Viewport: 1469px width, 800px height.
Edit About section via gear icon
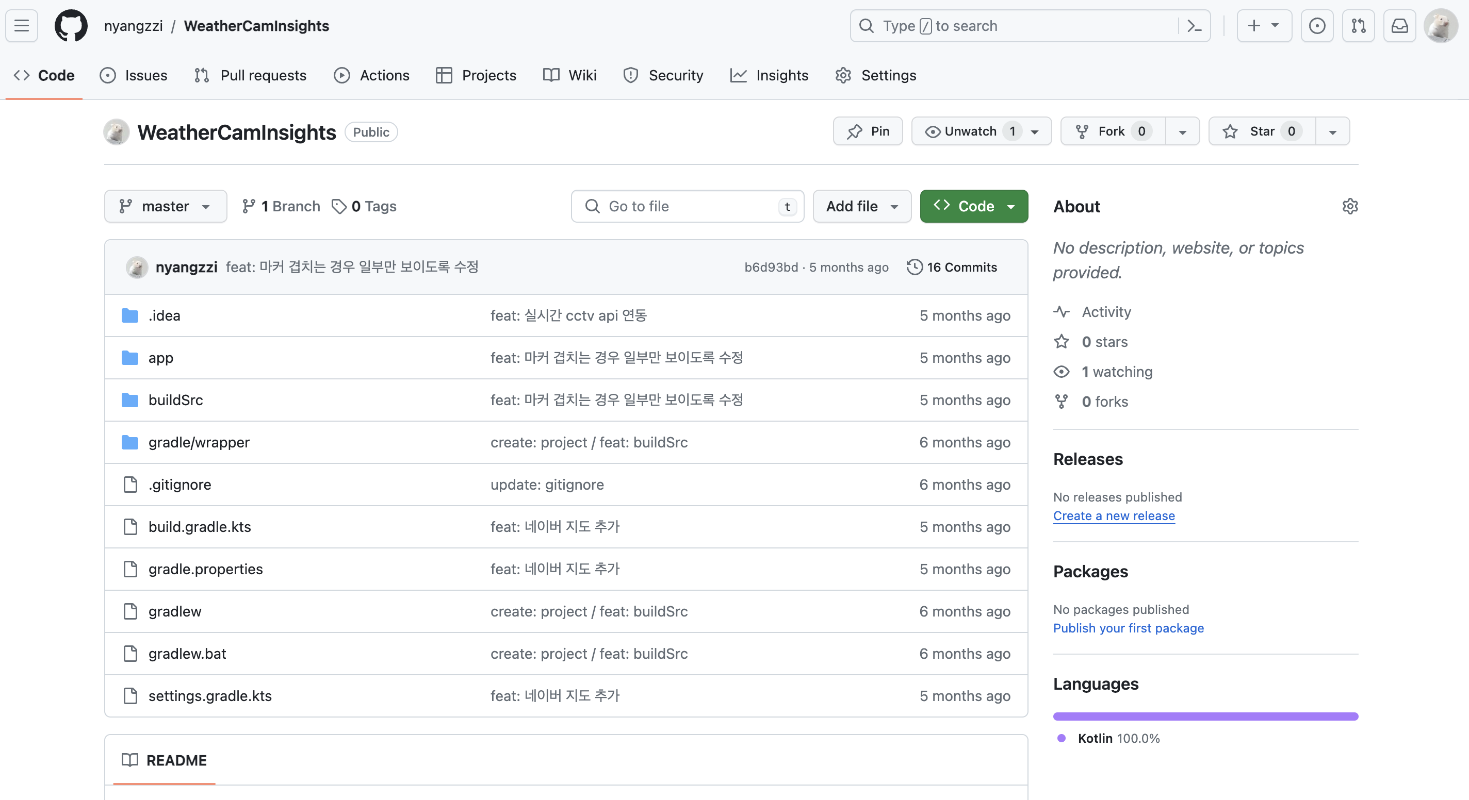pos(1350,206)
